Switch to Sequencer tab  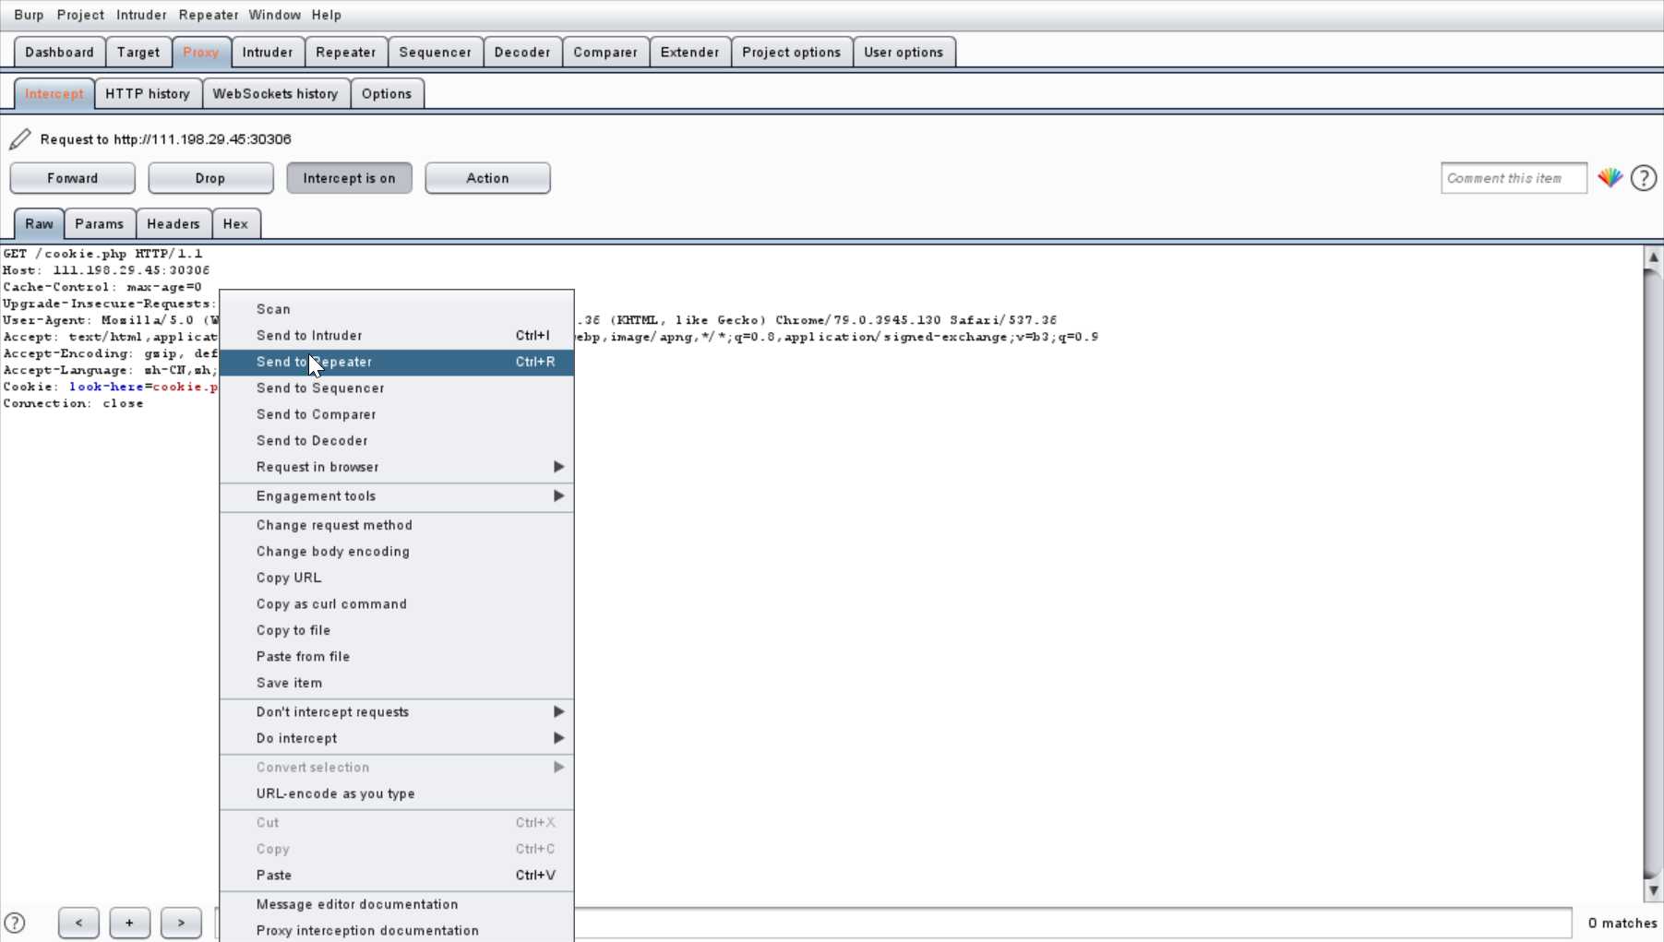point(435,53)
